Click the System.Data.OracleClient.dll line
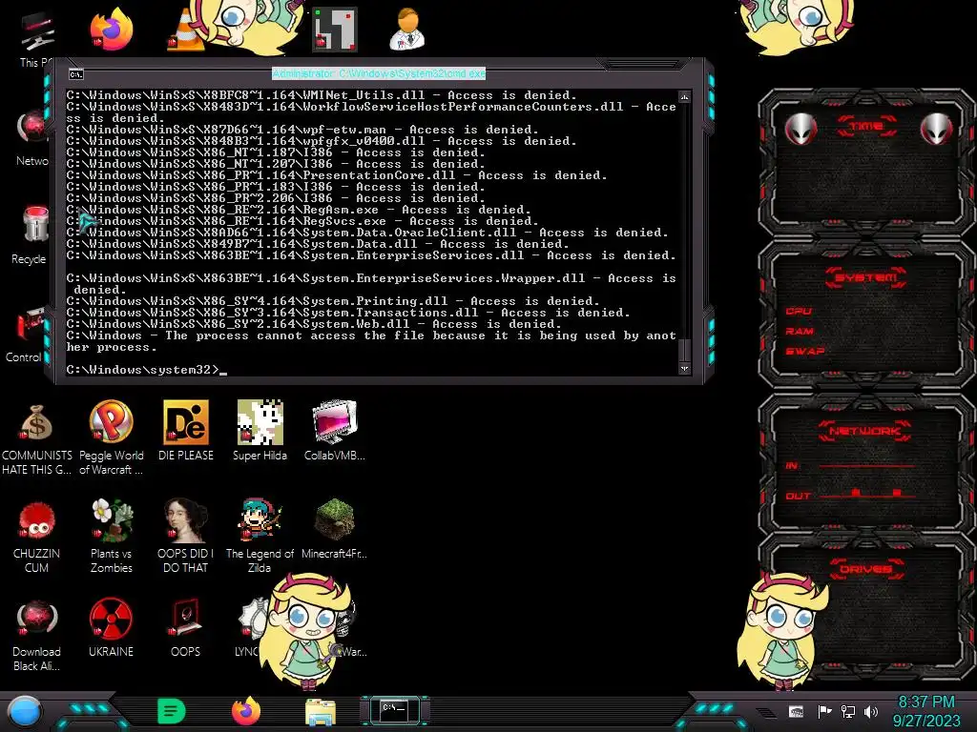Viewport: 977px width, 732px height. [x=367, y=233]
